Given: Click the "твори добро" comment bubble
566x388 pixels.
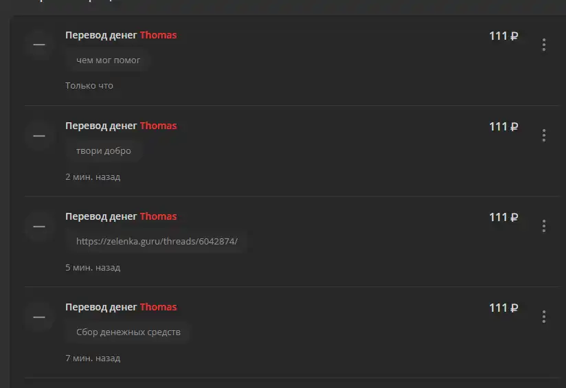Looking at the screenshot, I should point(104,151).
